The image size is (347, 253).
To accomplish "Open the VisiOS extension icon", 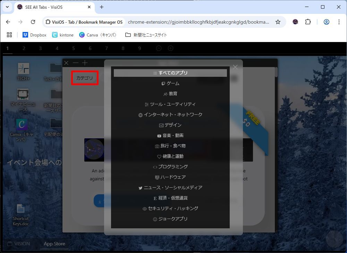I will (x=295, y=22).
